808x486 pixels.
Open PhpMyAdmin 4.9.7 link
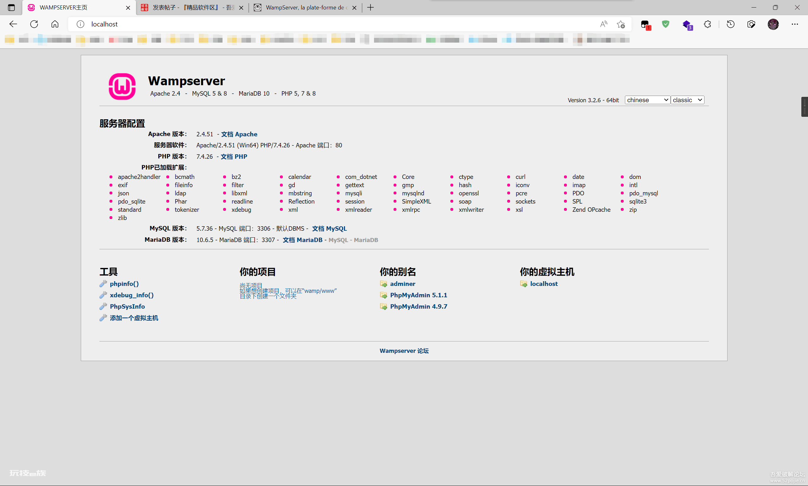418,306
